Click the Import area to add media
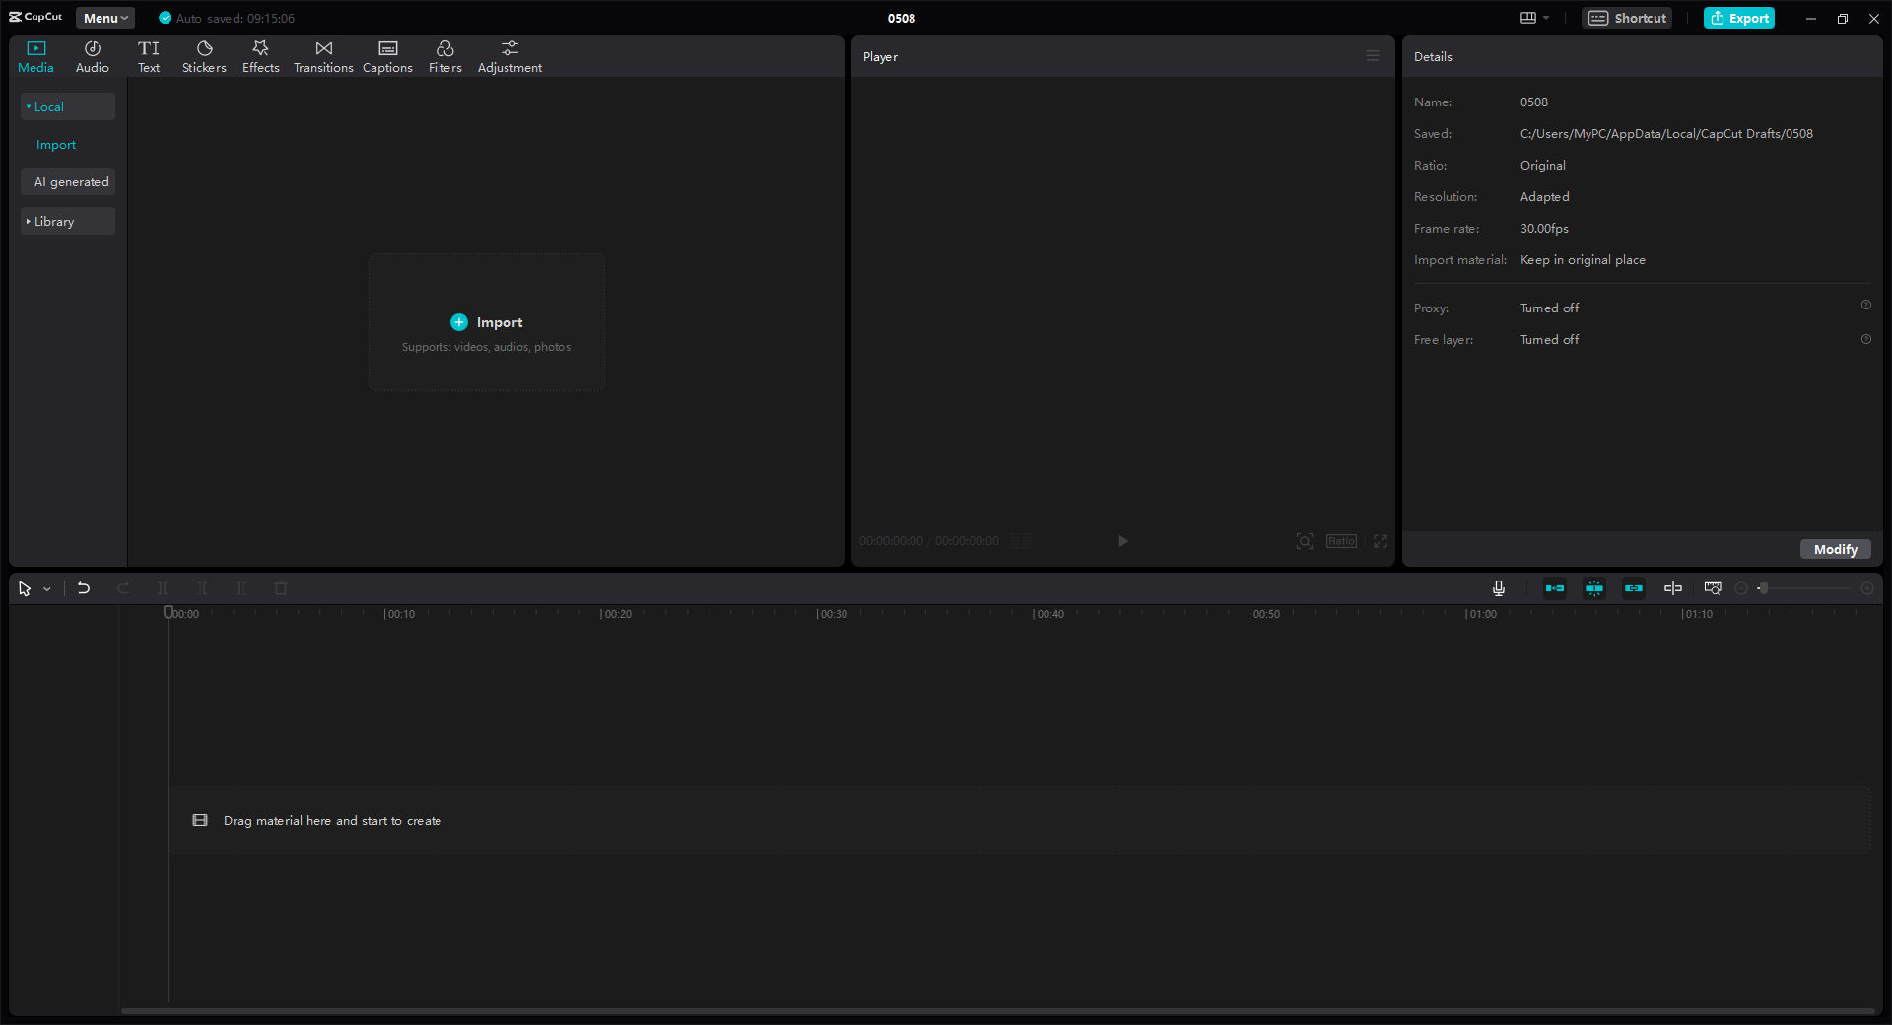 [x=486, y=322]
